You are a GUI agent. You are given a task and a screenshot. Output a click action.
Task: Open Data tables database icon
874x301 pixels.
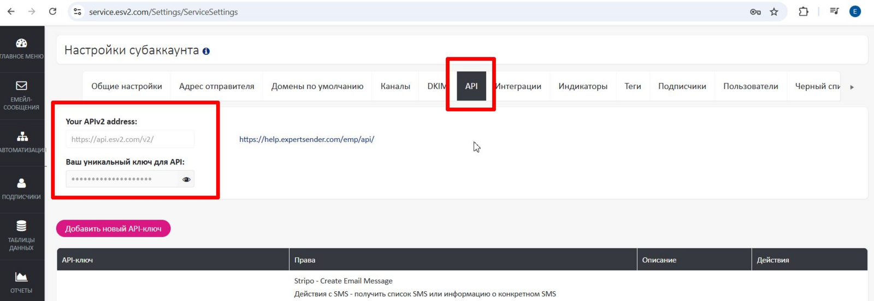point(21,226)
